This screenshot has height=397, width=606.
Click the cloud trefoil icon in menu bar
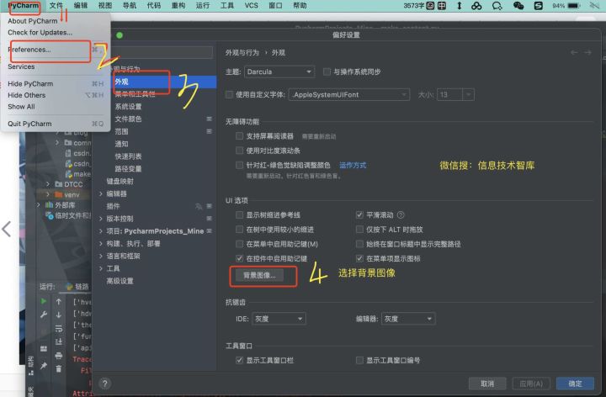point(476,5)
